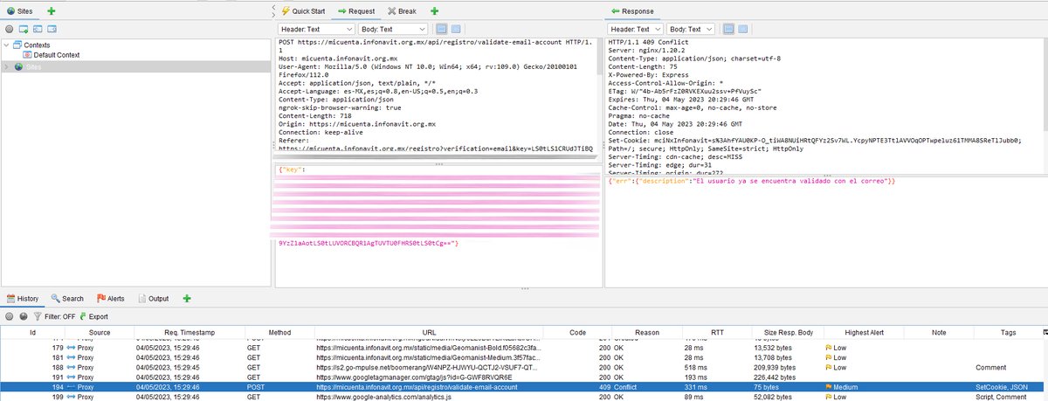Sort history by Id column
Screen dimensions: 1048x401
click(33, 333)
